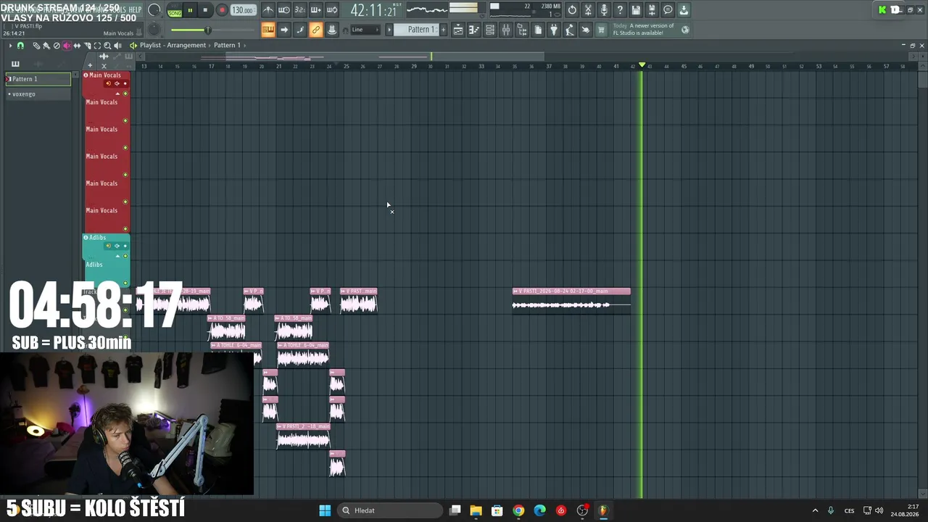The height and width of the screenshot is (522, 928).
Task: Click the undo history icon
Action: pyautogui.click(x=572, y=10)
